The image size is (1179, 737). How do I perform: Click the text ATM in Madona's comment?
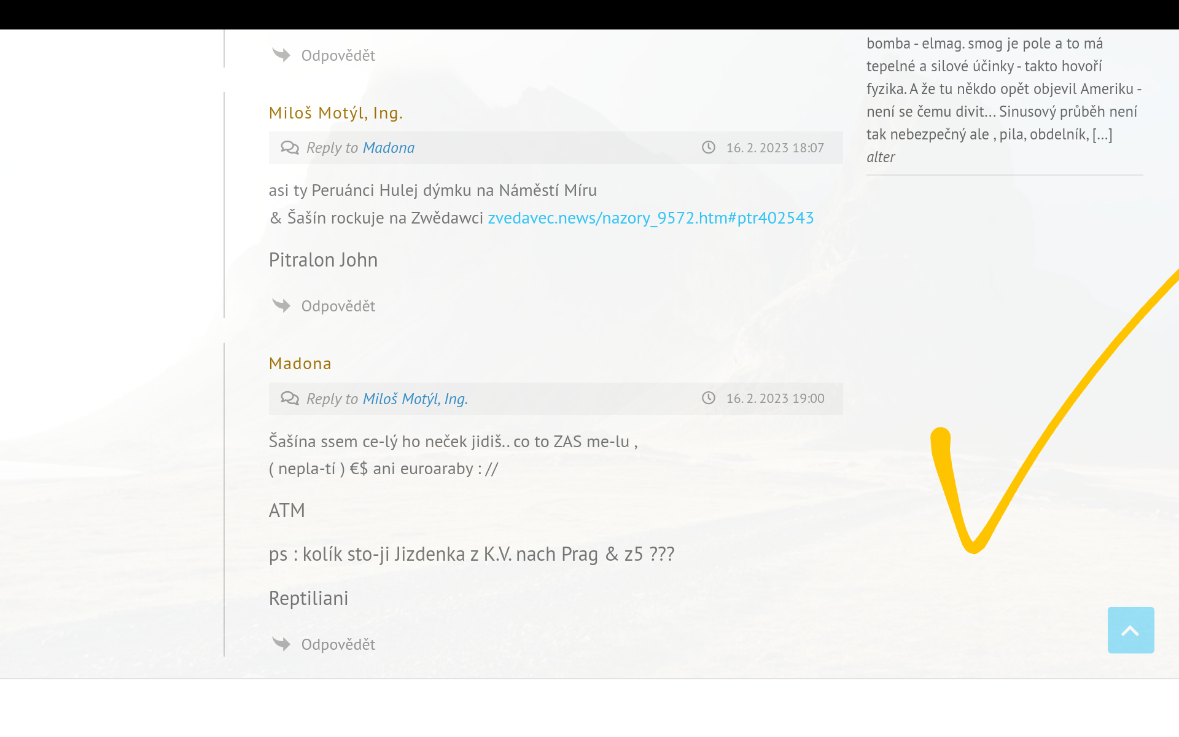[287, 510]
